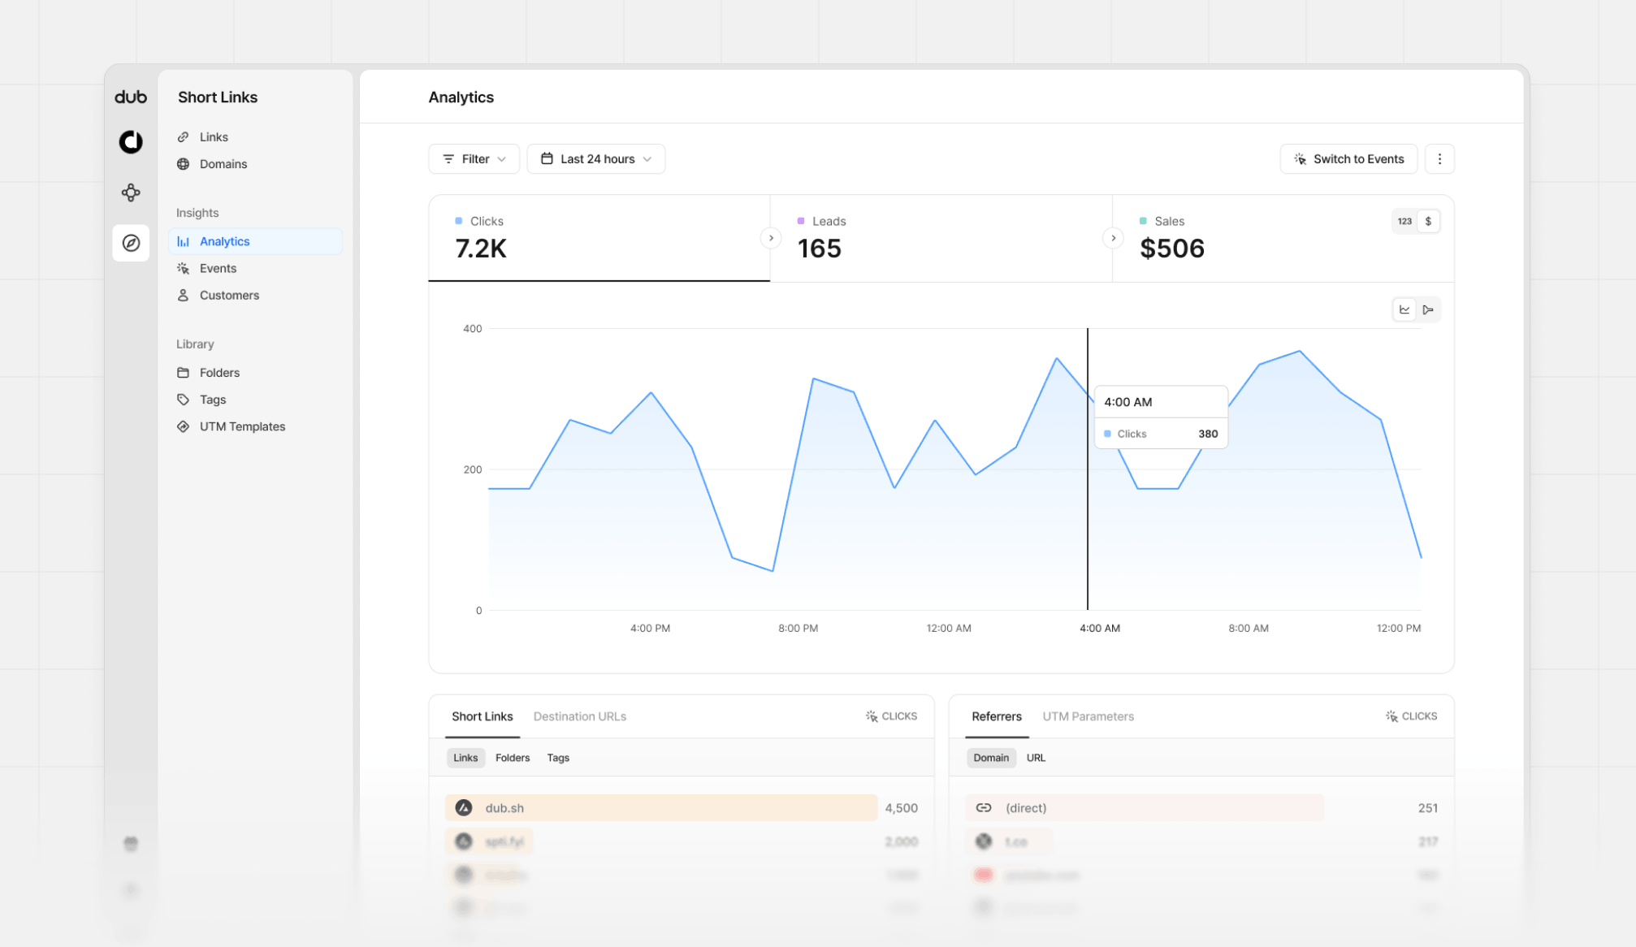Select the Short Links tab
Viewport: 1636px width, 947px height.
pyautogui.click(x=483, y=716)
